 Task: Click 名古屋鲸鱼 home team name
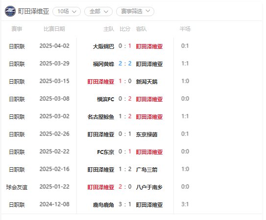click(101, 117)
